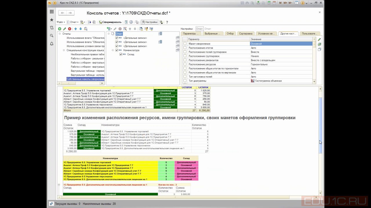371x208 pixels.
Task: Go forward with the right arrow
Action: [70, 13]
